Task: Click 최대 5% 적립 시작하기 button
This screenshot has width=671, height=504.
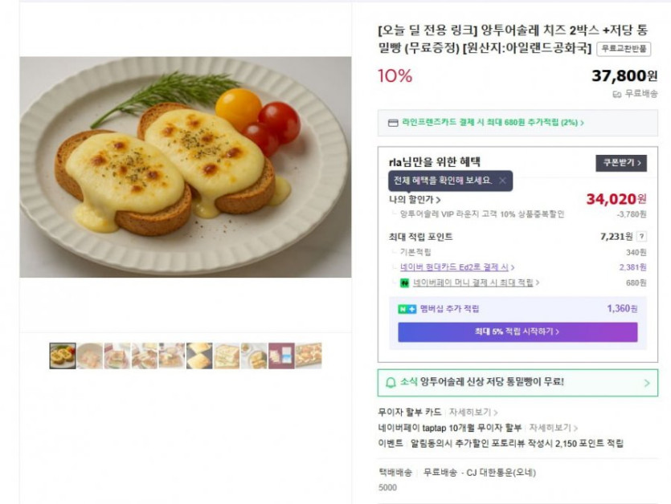Action: click(518, 331)
